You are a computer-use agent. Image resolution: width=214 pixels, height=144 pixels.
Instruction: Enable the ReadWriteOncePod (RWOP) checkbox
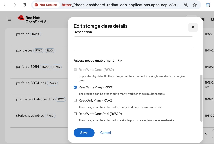(75, 114)
